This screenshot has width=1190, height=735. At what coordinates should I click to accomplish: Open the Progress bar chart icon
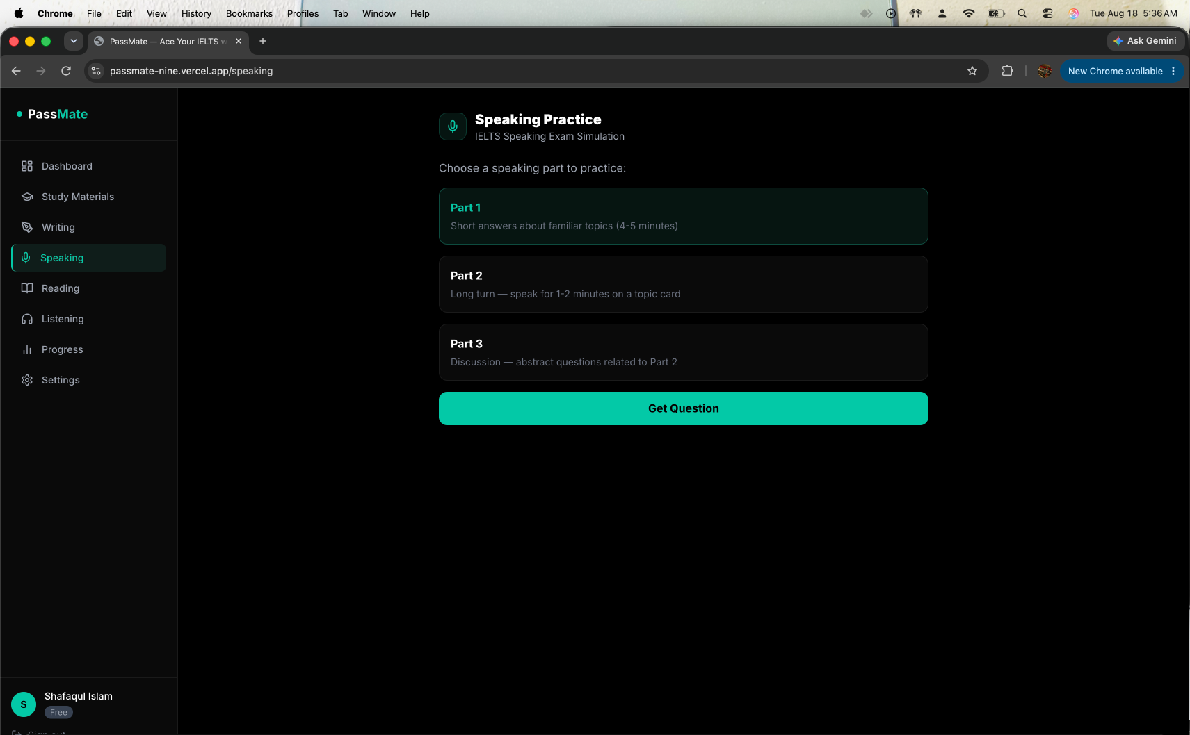pos(27,349)
